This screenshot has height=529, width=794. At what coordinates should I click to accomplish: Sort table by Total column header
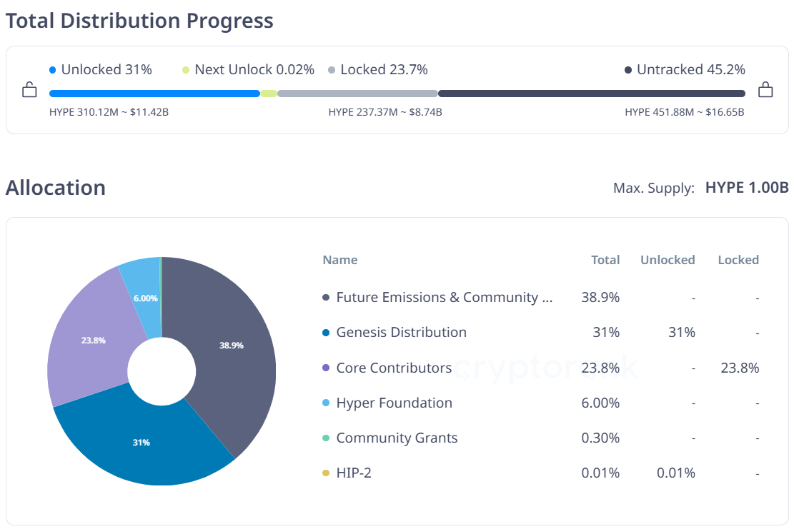pyautogui.click(x=605, y=260)
